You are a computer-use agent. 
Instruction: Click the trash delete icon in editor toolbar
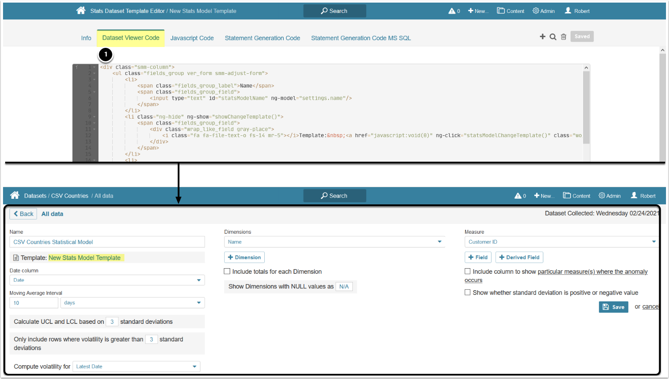563,37
